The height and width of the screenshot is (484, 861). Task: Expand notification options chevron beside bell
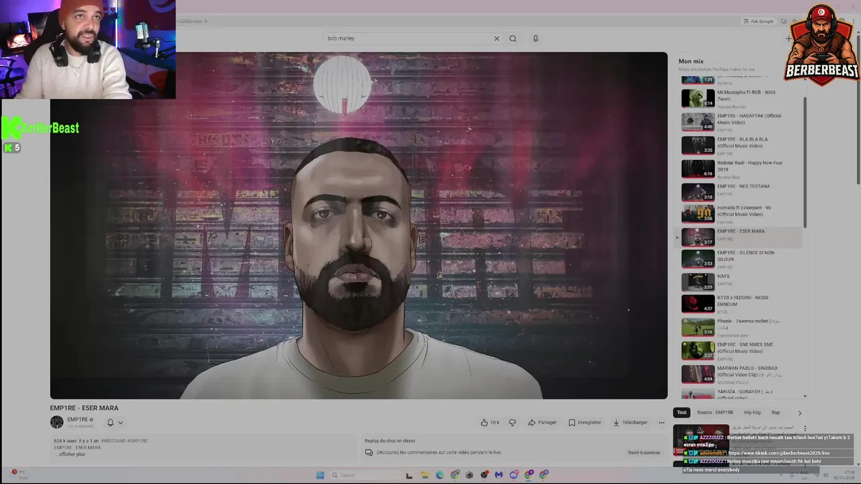point(120,423)
